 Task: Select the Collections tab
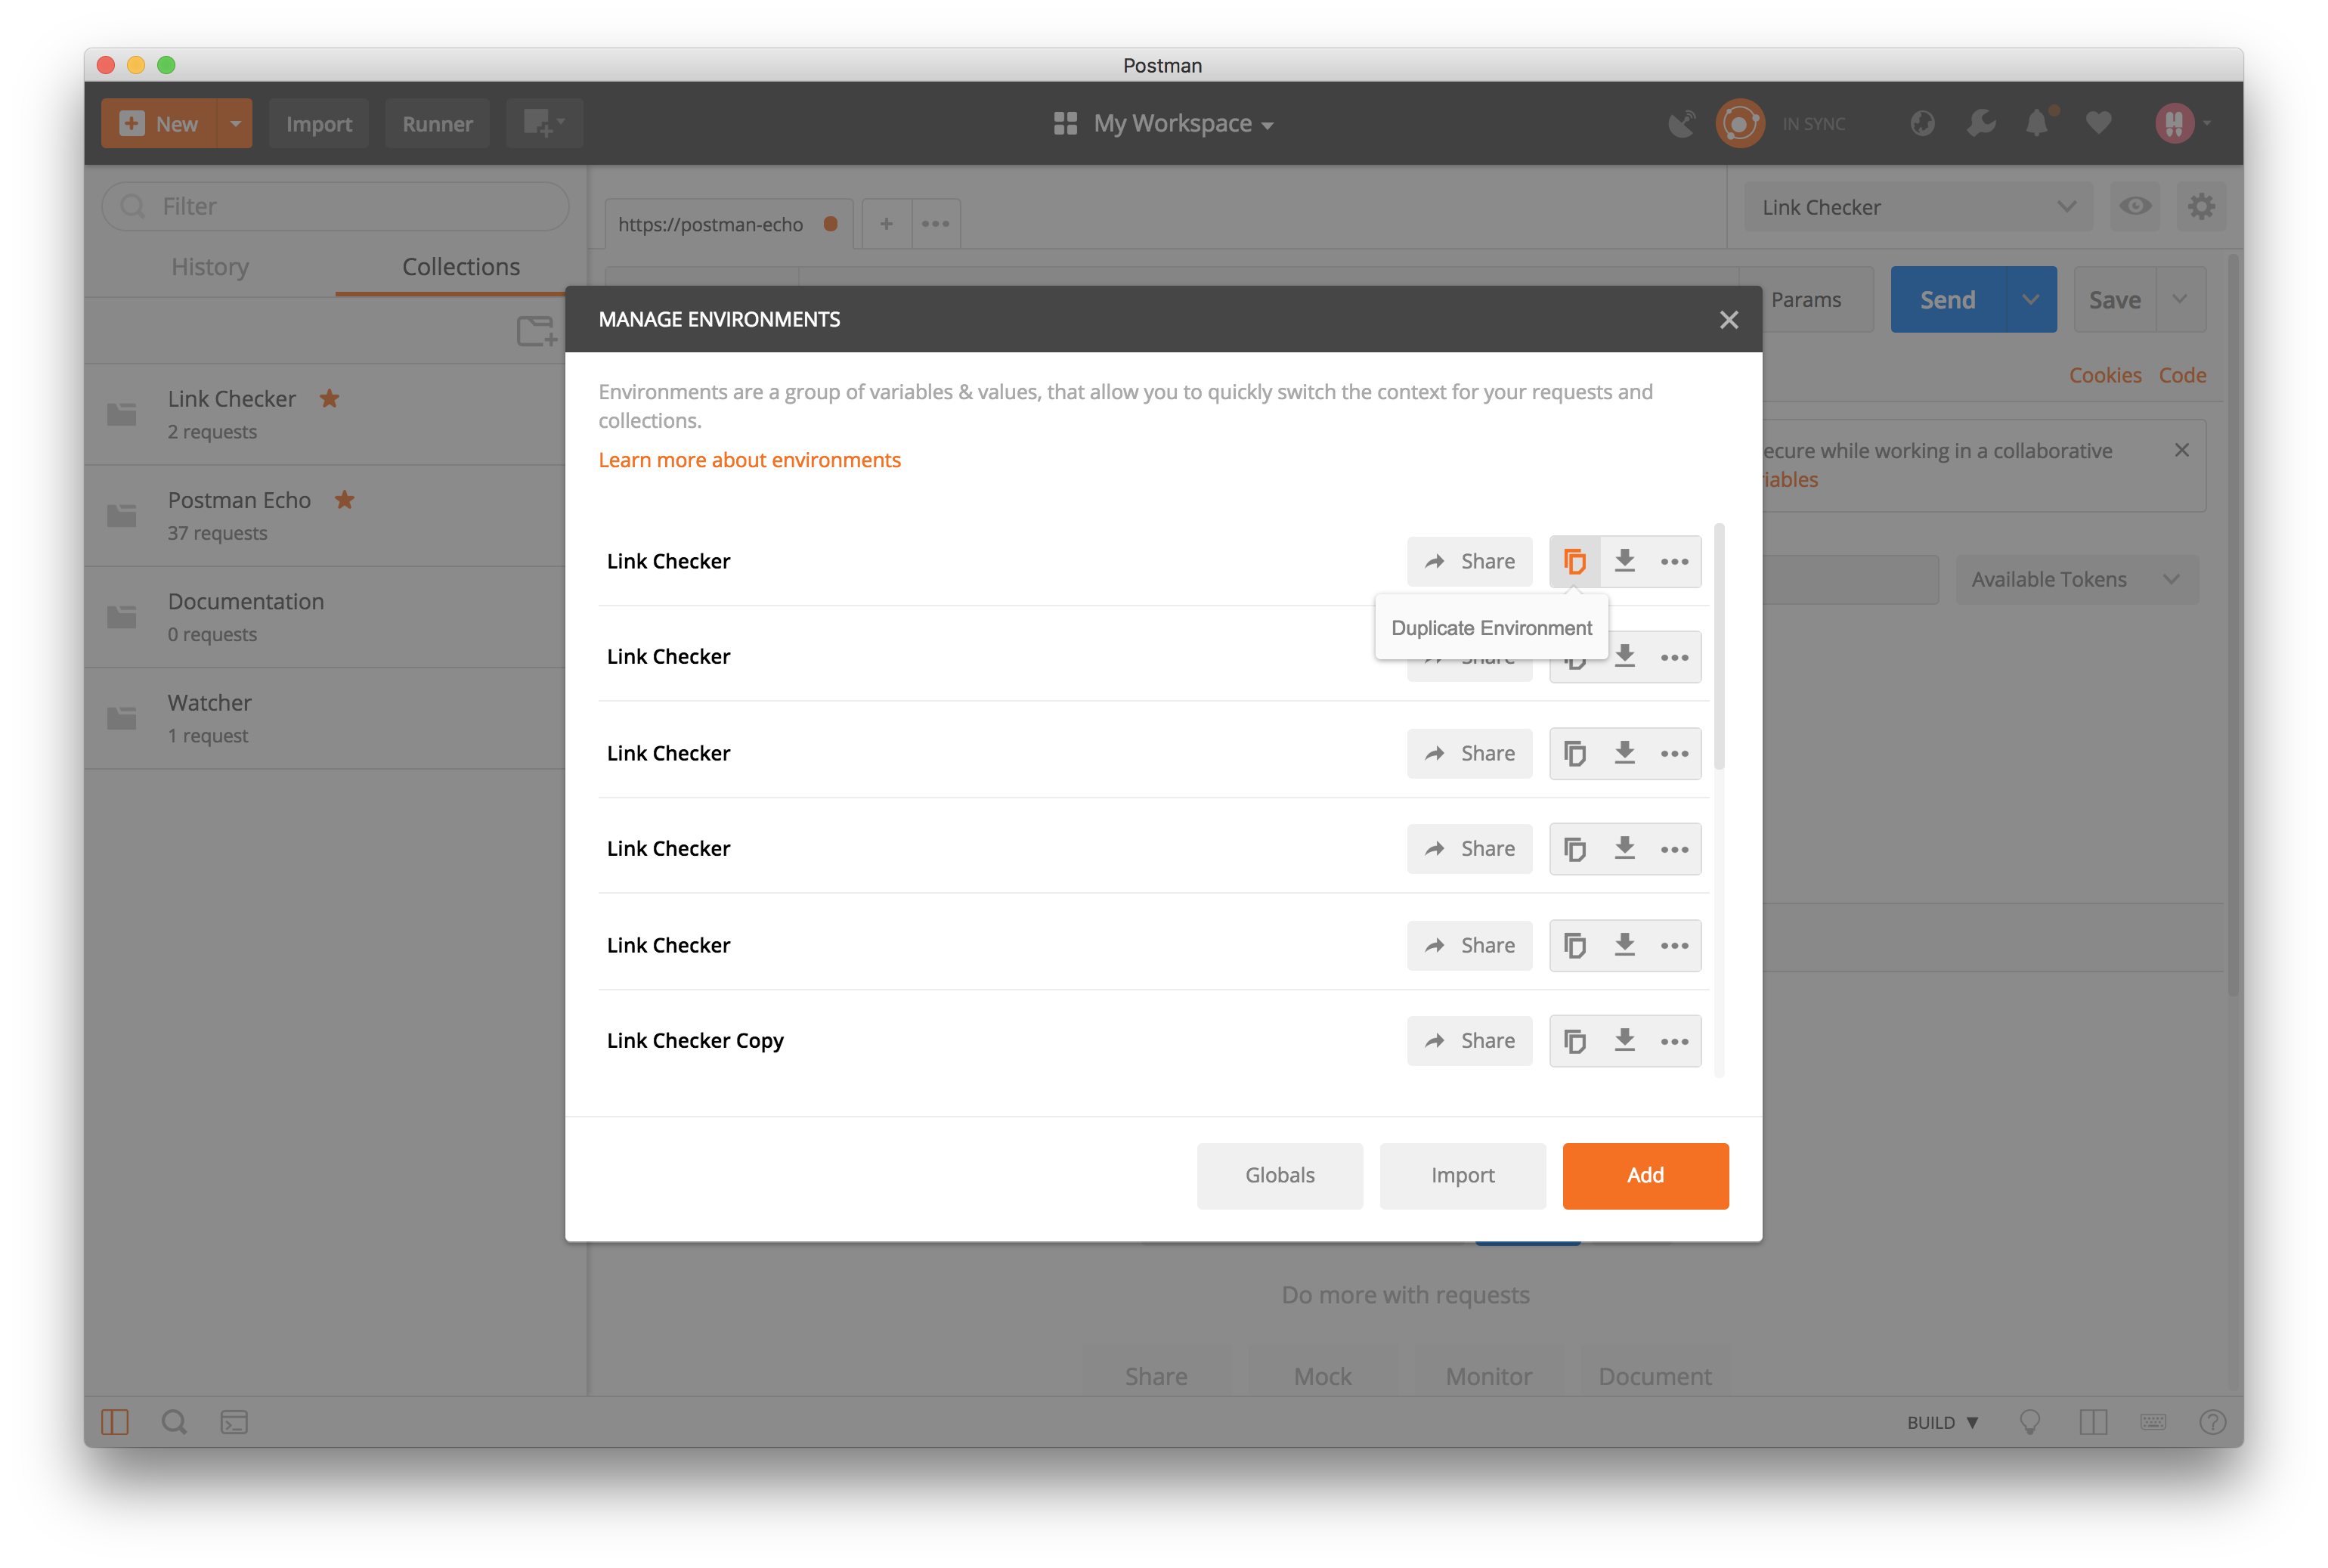461,267
